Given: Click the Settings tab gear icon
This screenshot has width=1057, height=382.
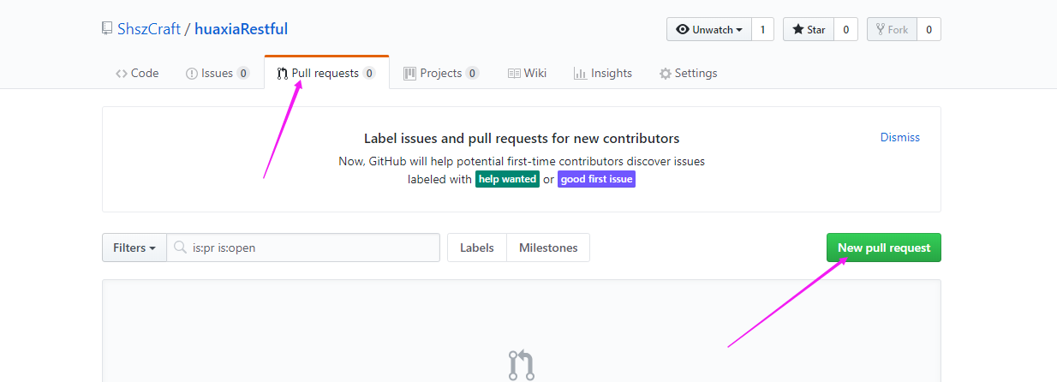Looking at the screenshot, I should (666, 74).
